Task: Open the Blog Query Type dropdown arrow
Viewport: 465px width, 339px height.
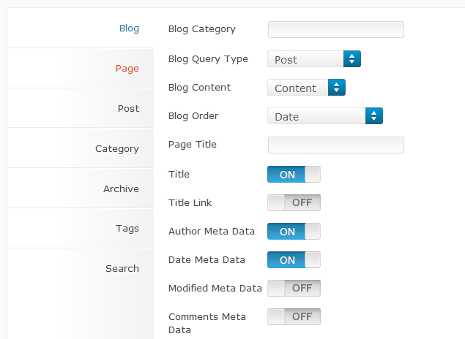Action: click(x=352, y=59)
